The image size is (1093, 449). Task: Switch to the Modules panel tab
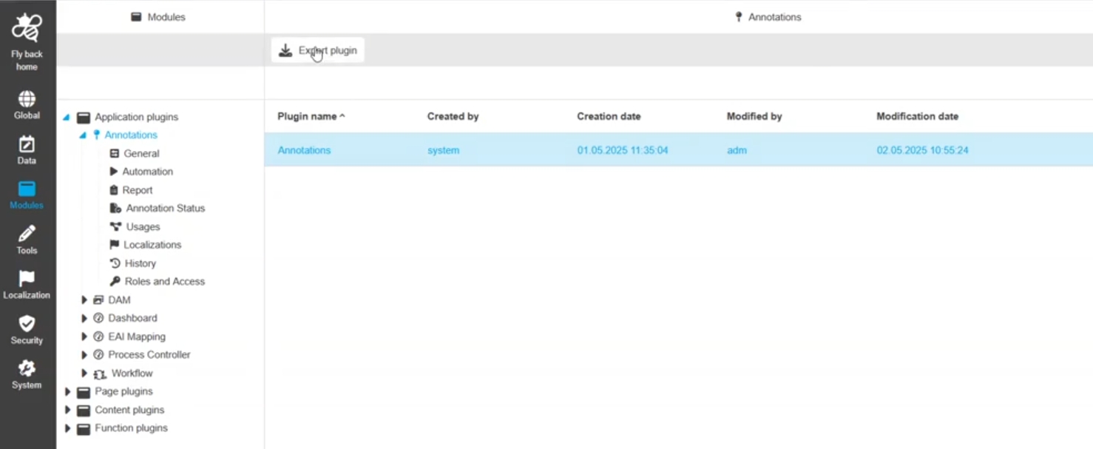click(158, 16)
